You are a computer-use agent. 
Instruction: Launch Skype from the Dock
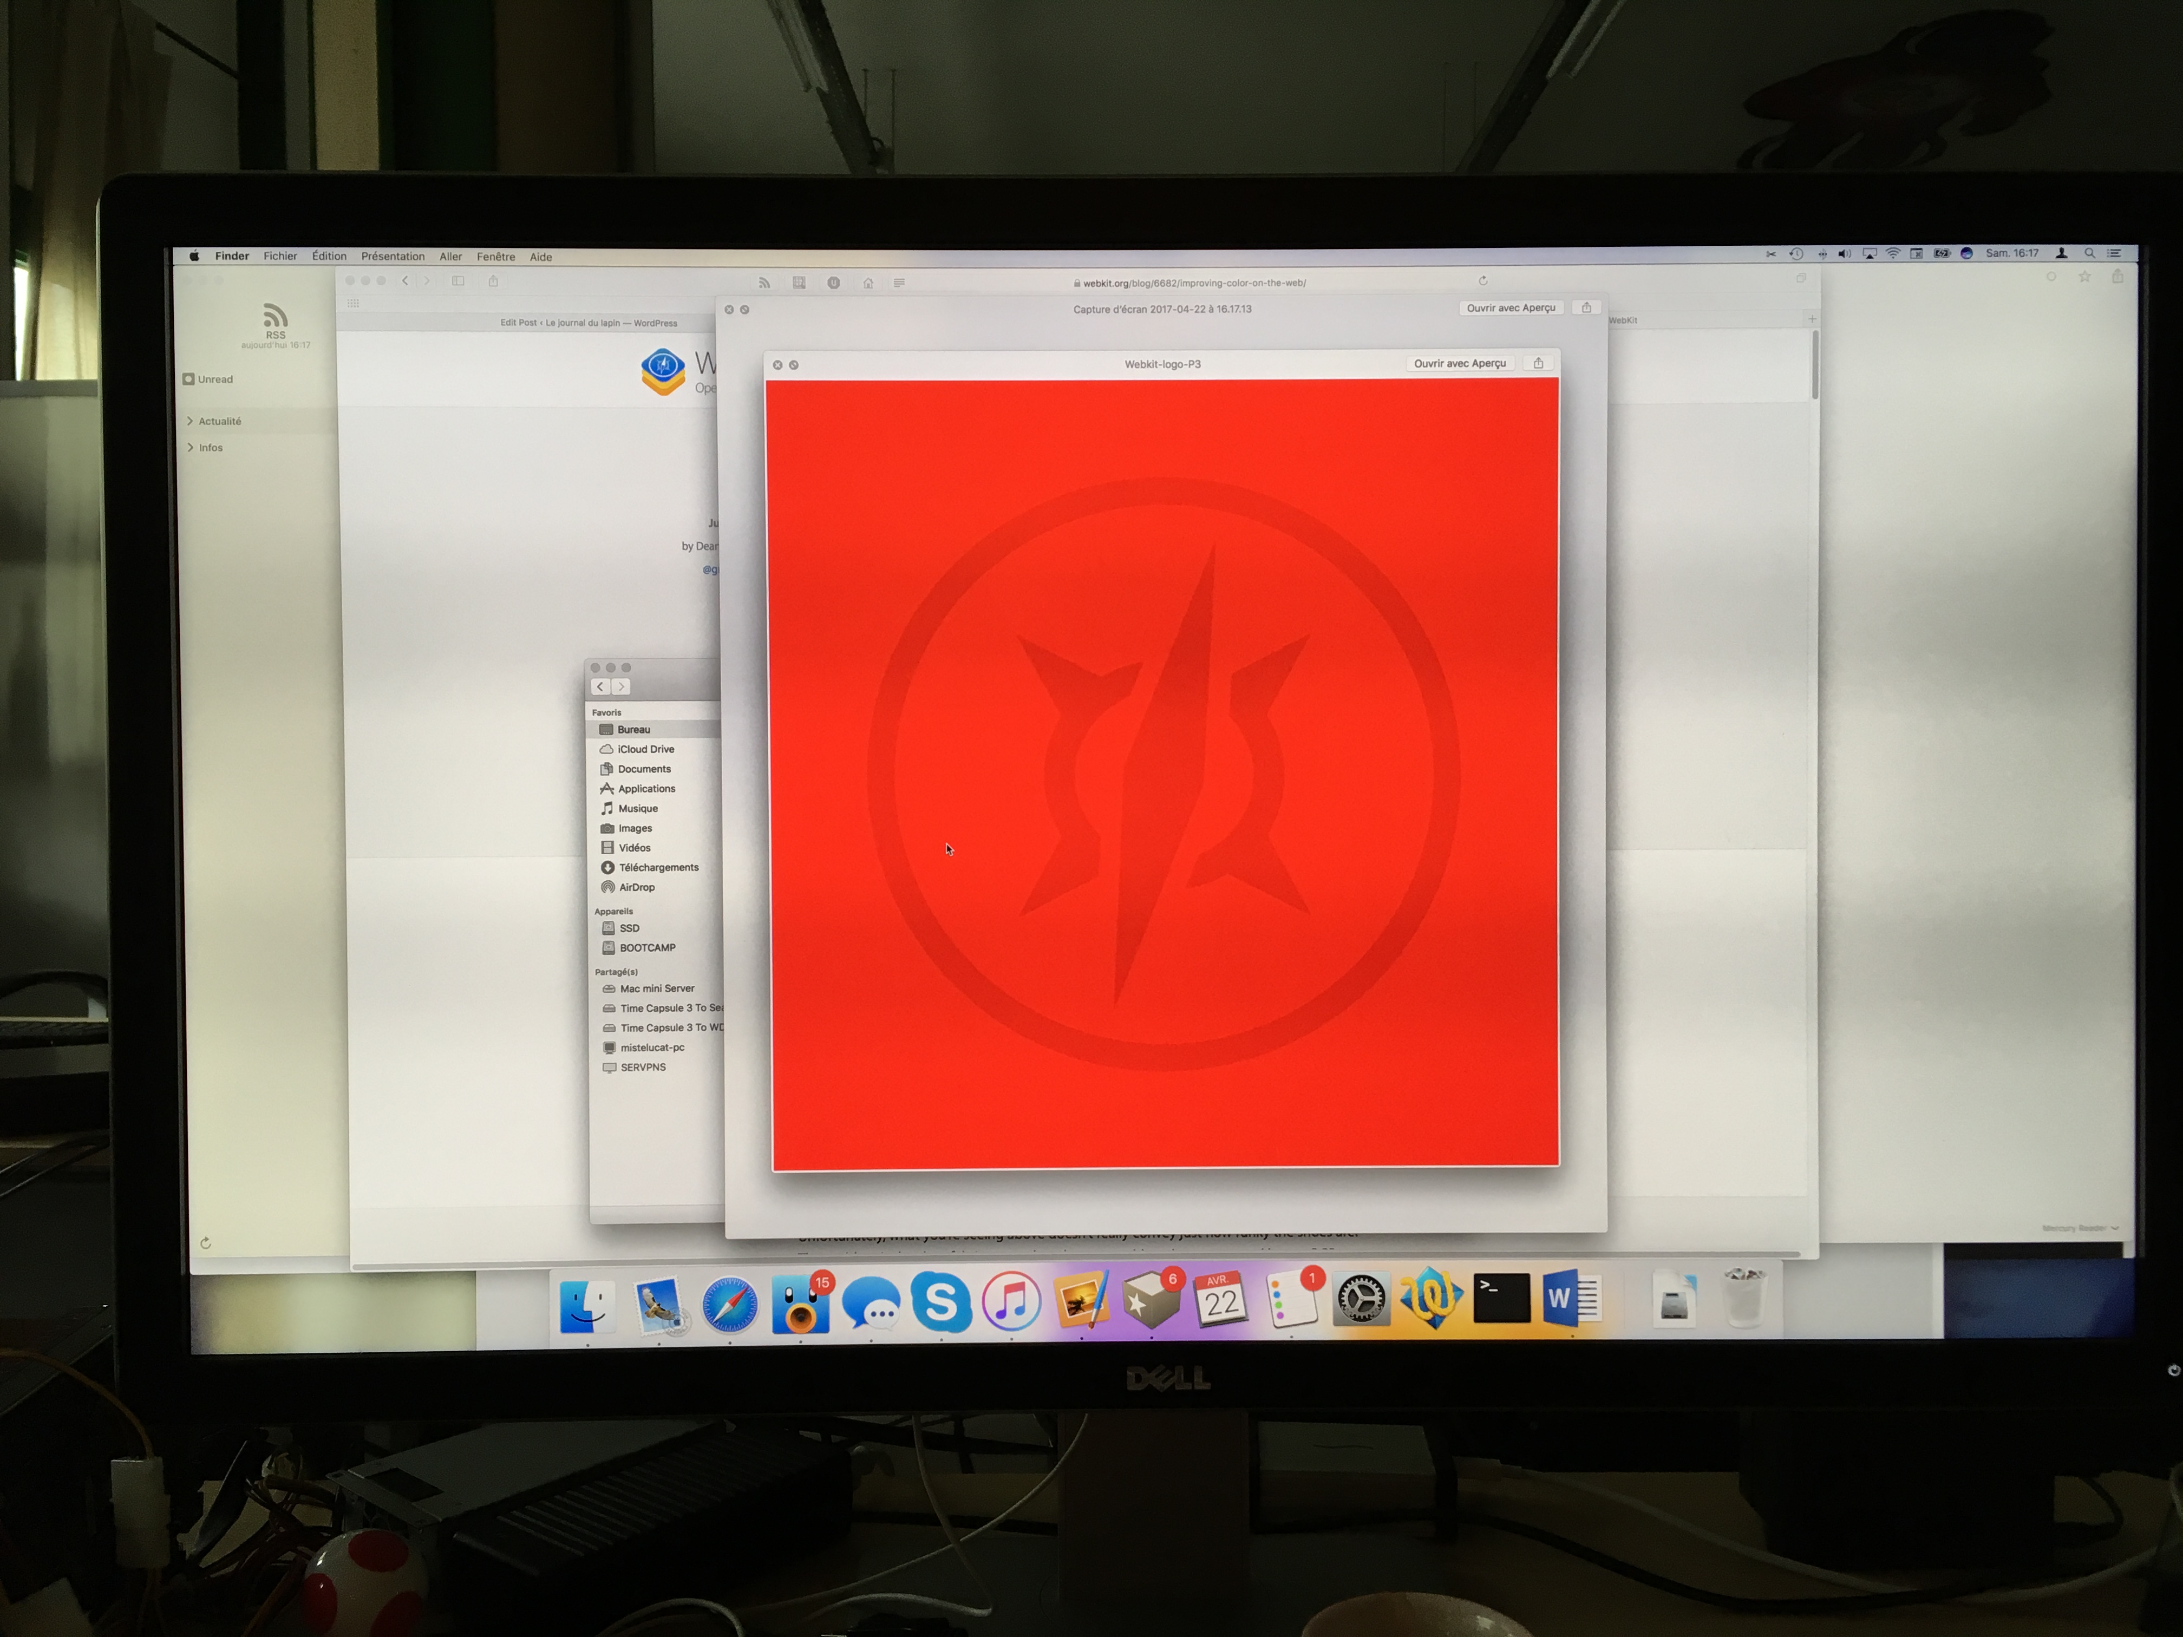[x=940, y=1302]
